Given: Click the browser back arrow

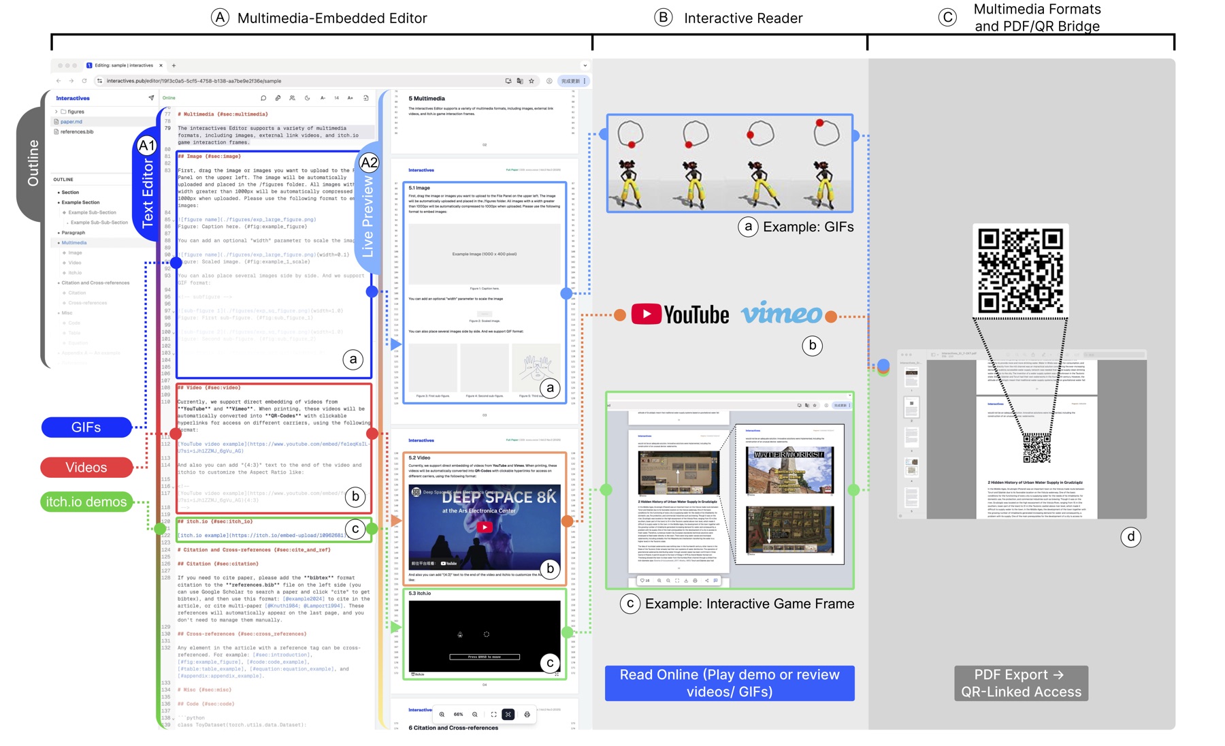Looking at the screenshot, I should 59,81.
